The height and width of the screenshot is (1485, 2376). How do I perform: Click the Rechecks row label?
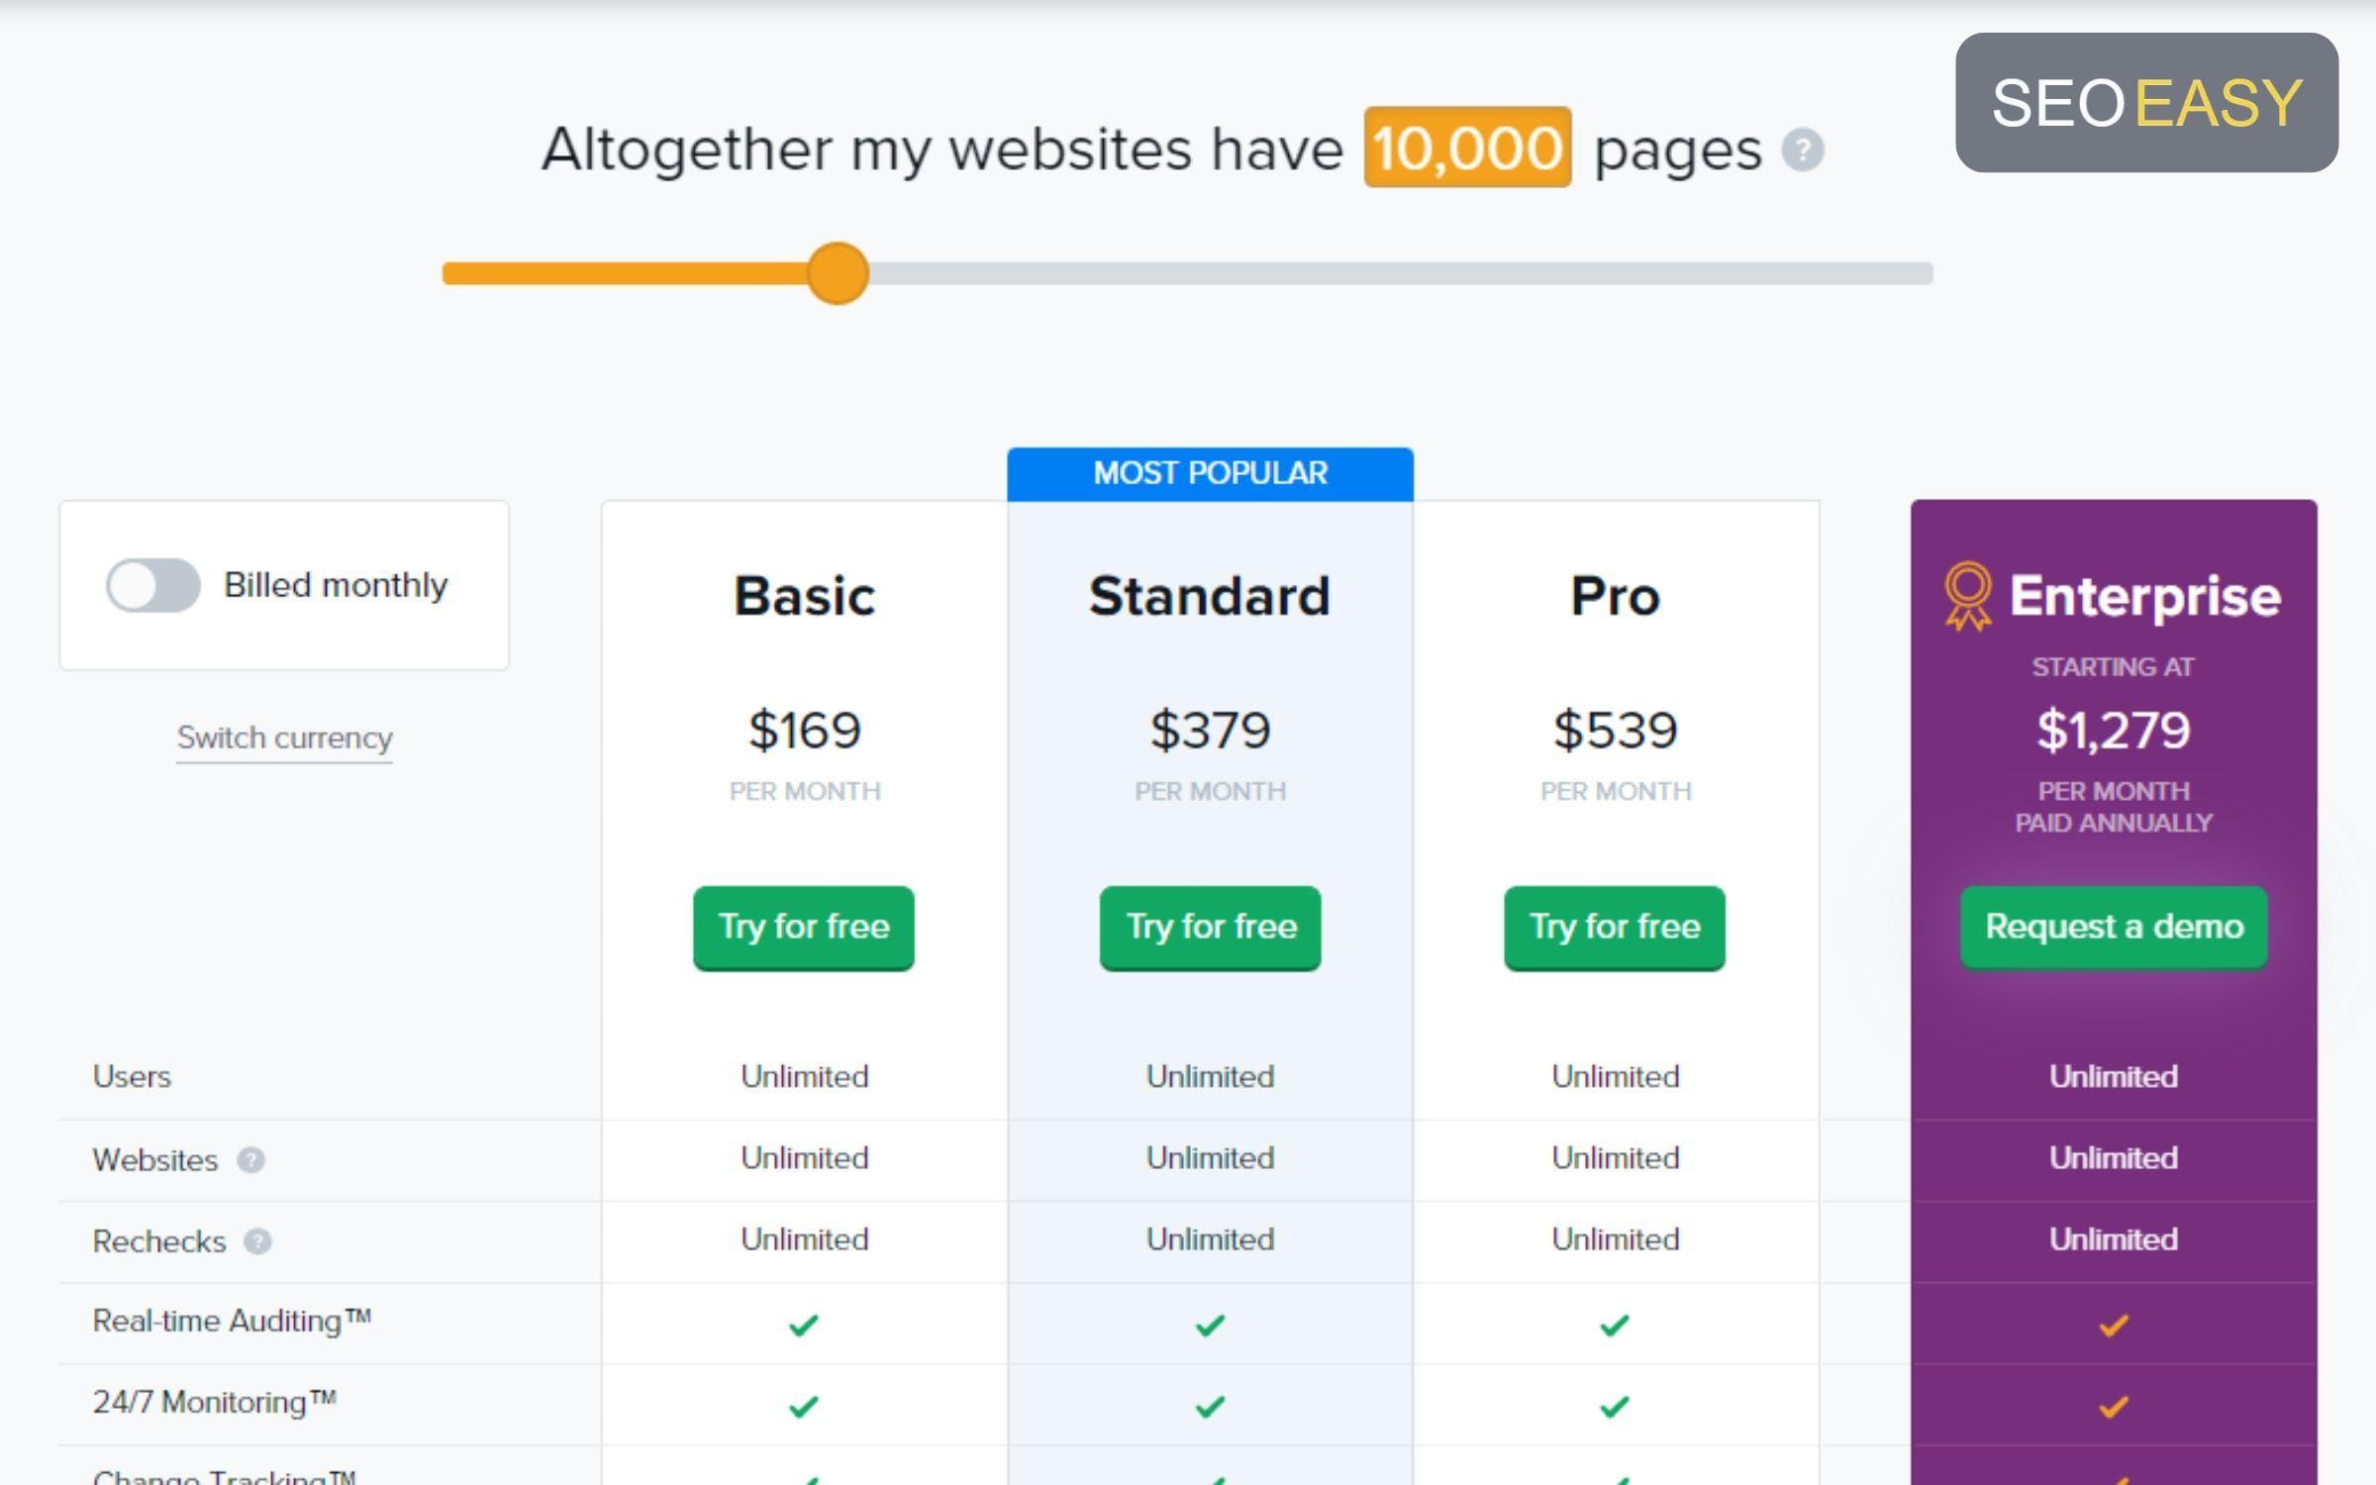click(x=159, y=1241)
